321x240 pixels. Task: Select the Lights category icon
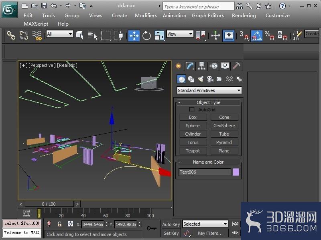click(x=201, y=79)
